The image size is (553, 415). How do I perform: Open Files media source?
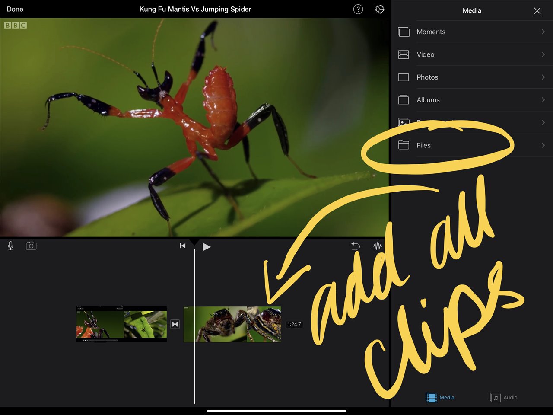472,145
